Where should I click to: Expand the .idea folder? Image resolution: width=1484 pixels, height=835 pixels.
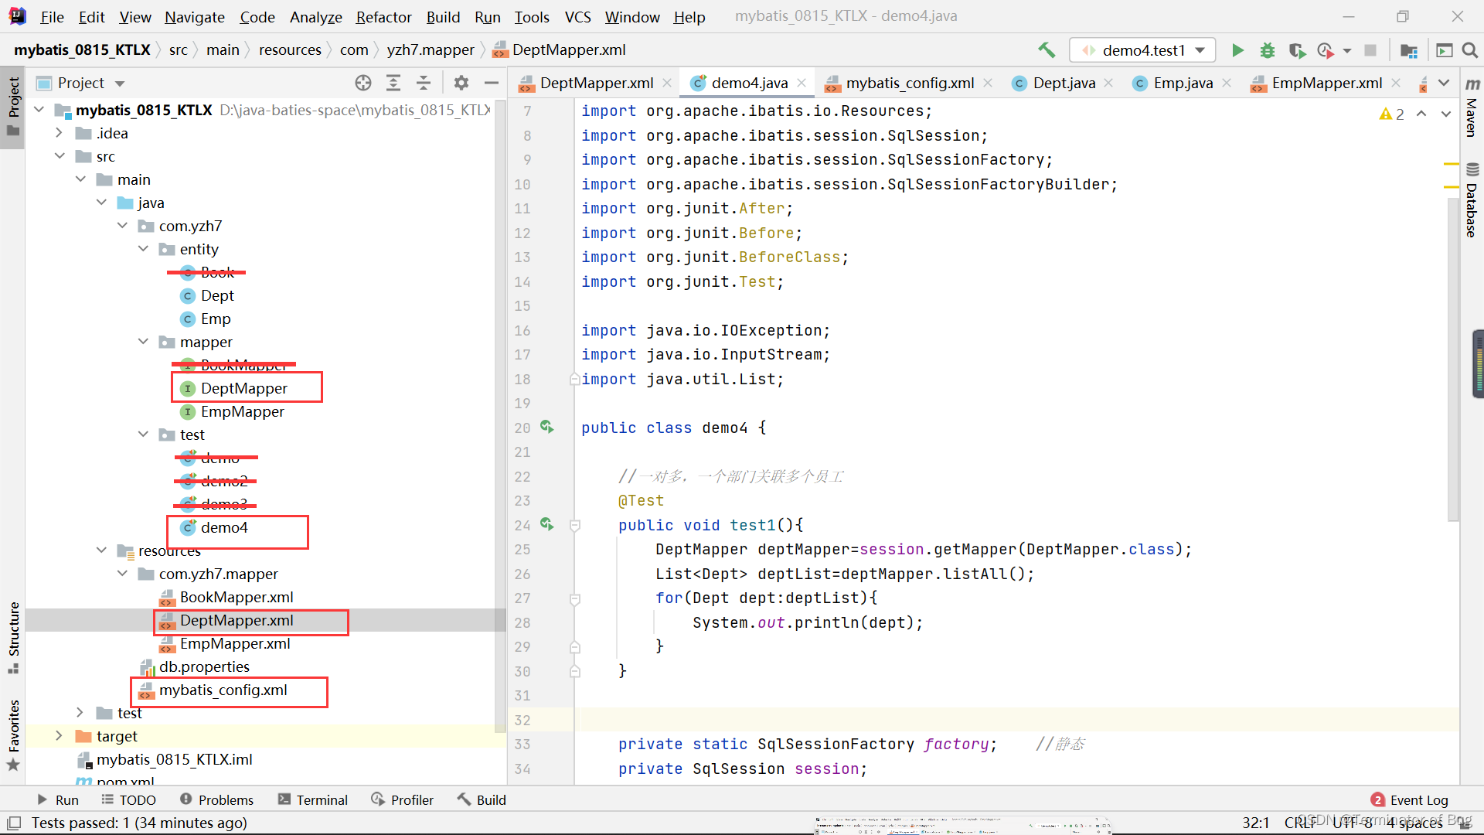tap(60, 133)
